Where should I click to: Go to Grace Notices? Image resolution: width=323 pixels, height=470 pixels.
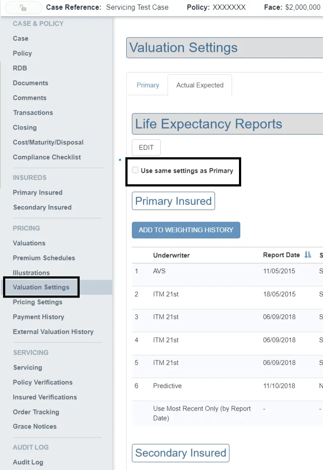pyautogui.click(x=35, y=426)
